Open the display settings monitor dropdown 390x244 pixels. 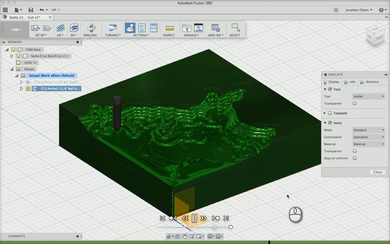[210, 236]
